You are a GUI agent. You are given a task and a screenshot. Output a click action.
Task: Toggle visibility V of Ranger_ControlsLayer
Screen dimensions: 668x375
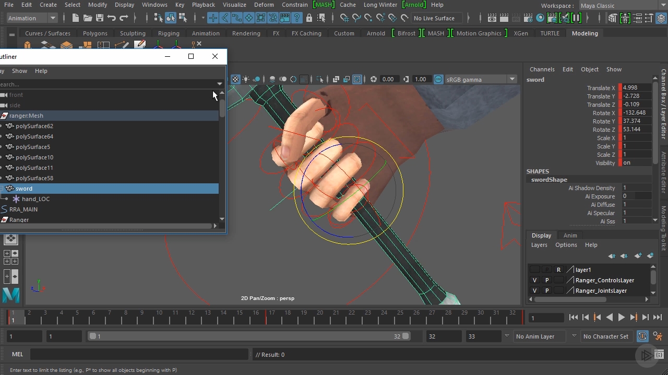coord(534,280)
